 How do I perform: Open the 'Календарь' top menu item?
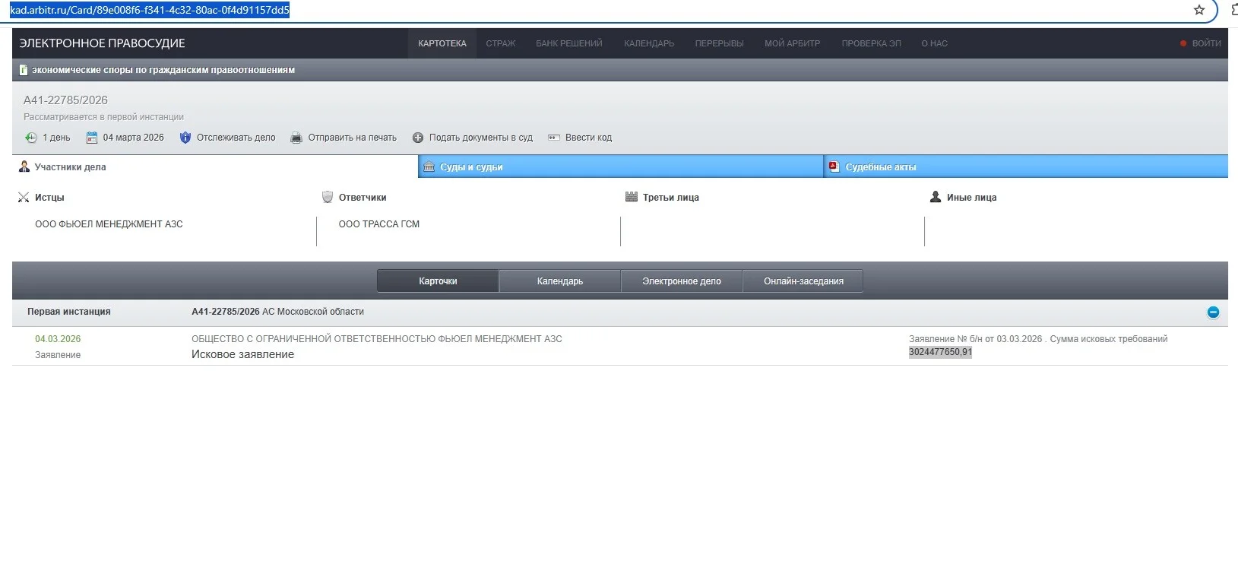coord(649,43)
